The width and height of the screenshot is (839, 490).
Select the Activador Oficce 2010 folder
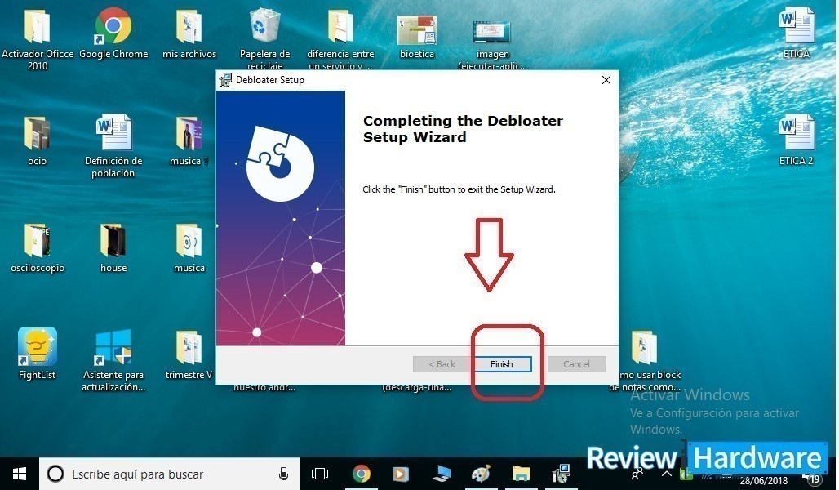(38, 39)
